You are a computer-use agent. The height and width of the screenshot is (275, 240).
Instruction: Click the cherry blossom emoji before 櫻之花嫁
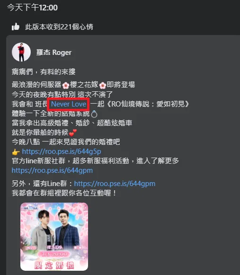[66, 85]
